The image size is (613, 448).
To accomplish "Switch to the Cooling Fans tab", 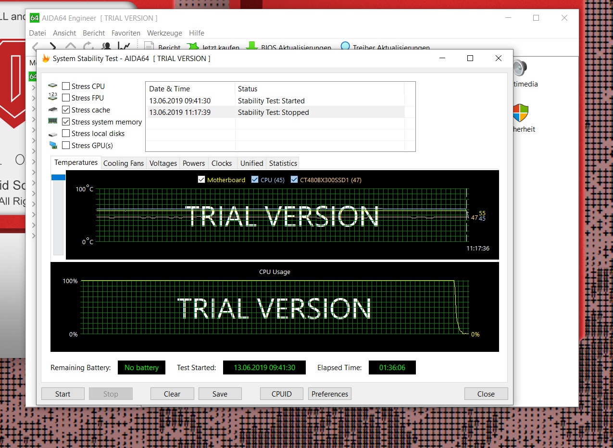I will (124, 163).
